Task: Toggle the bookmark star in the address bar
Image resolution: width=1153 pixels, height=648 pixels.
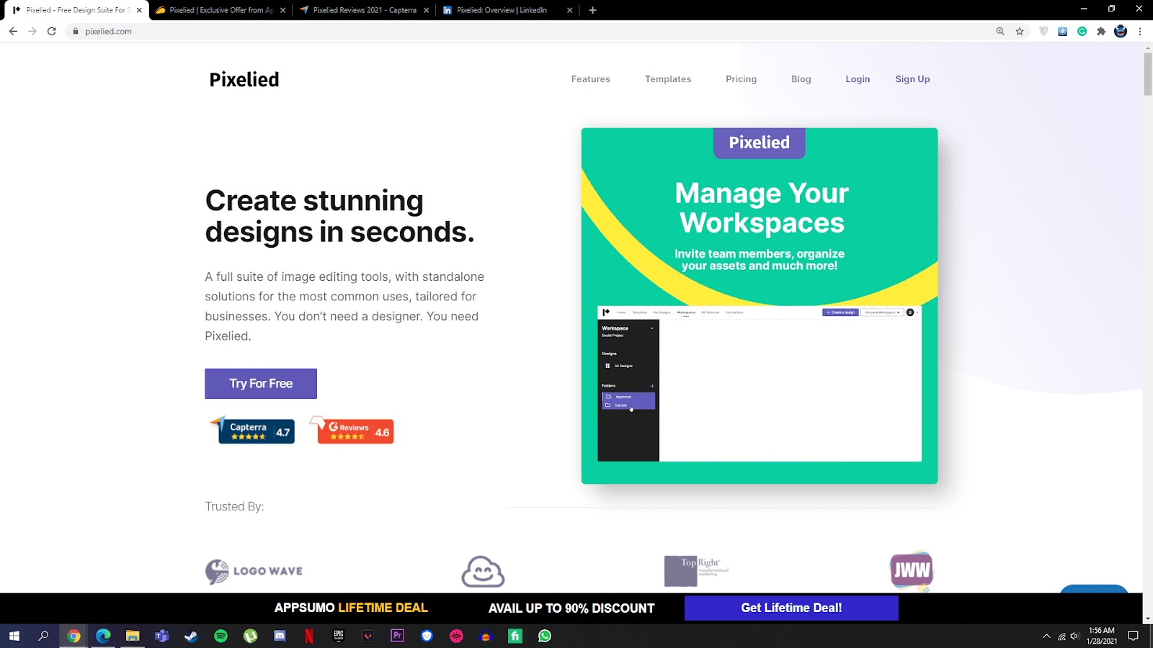Action: point(1019,31)
